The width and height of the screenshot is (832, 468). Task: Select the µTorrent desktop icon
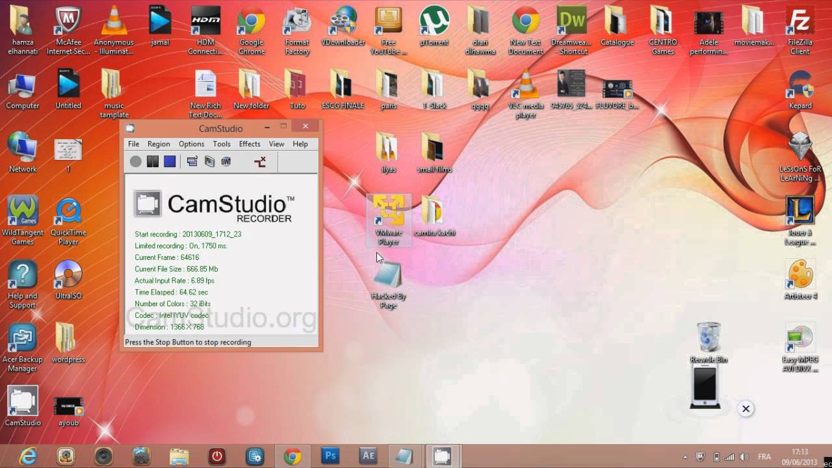point(434,26)
